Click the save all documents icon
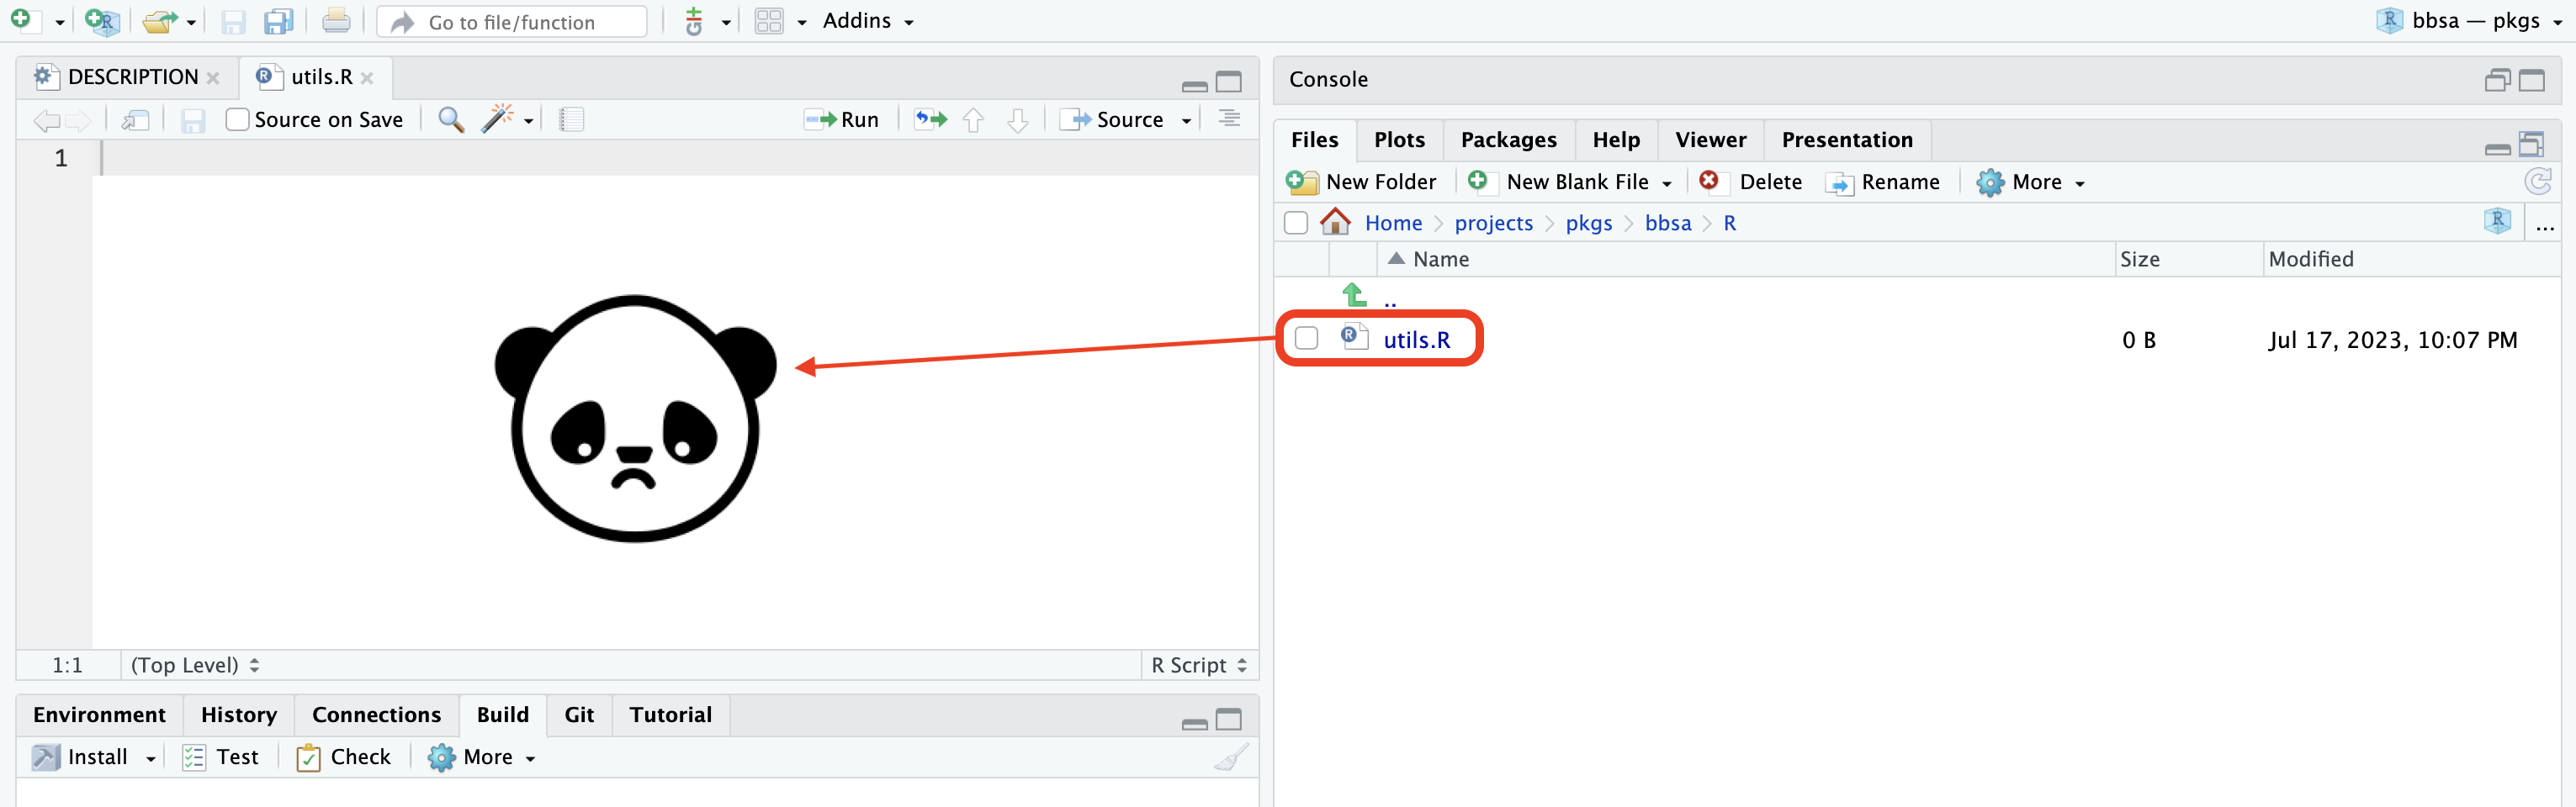This screenshot has height=807, width=2576. (278, 21)
